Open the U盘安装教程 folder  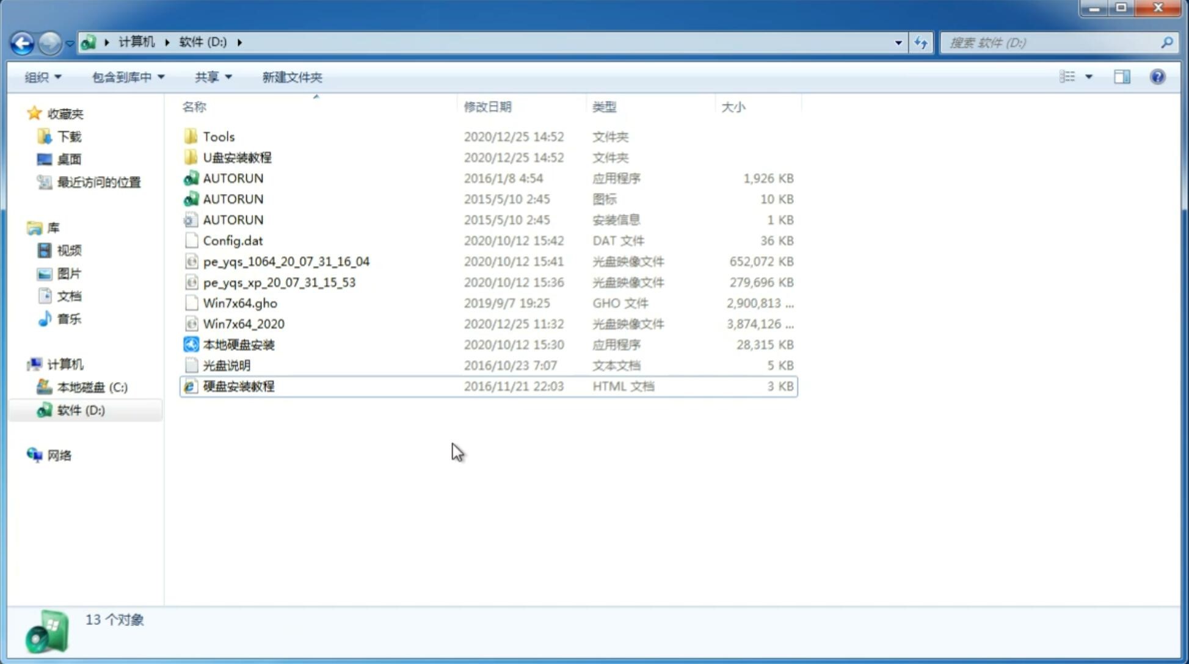click(237, 157)
